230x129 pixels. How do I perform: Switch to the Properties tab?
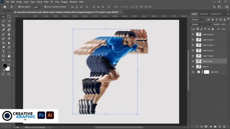[x=204, y=14]
